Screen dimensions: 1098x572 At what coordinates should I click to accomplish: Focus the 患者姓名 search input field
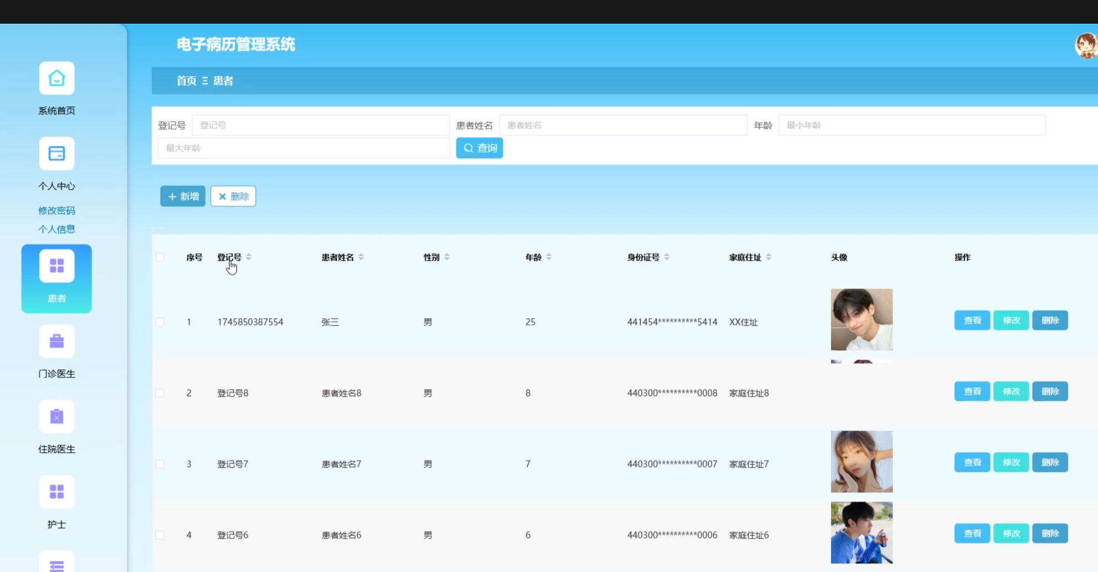click(623, 125)
